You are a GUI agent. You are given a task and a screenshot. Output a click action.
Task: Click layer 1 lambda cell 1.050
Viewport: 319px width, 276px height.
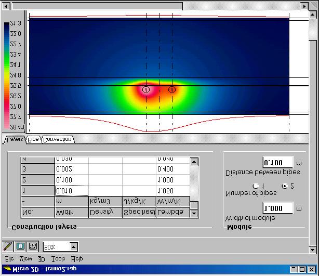[x=173, y=191]
